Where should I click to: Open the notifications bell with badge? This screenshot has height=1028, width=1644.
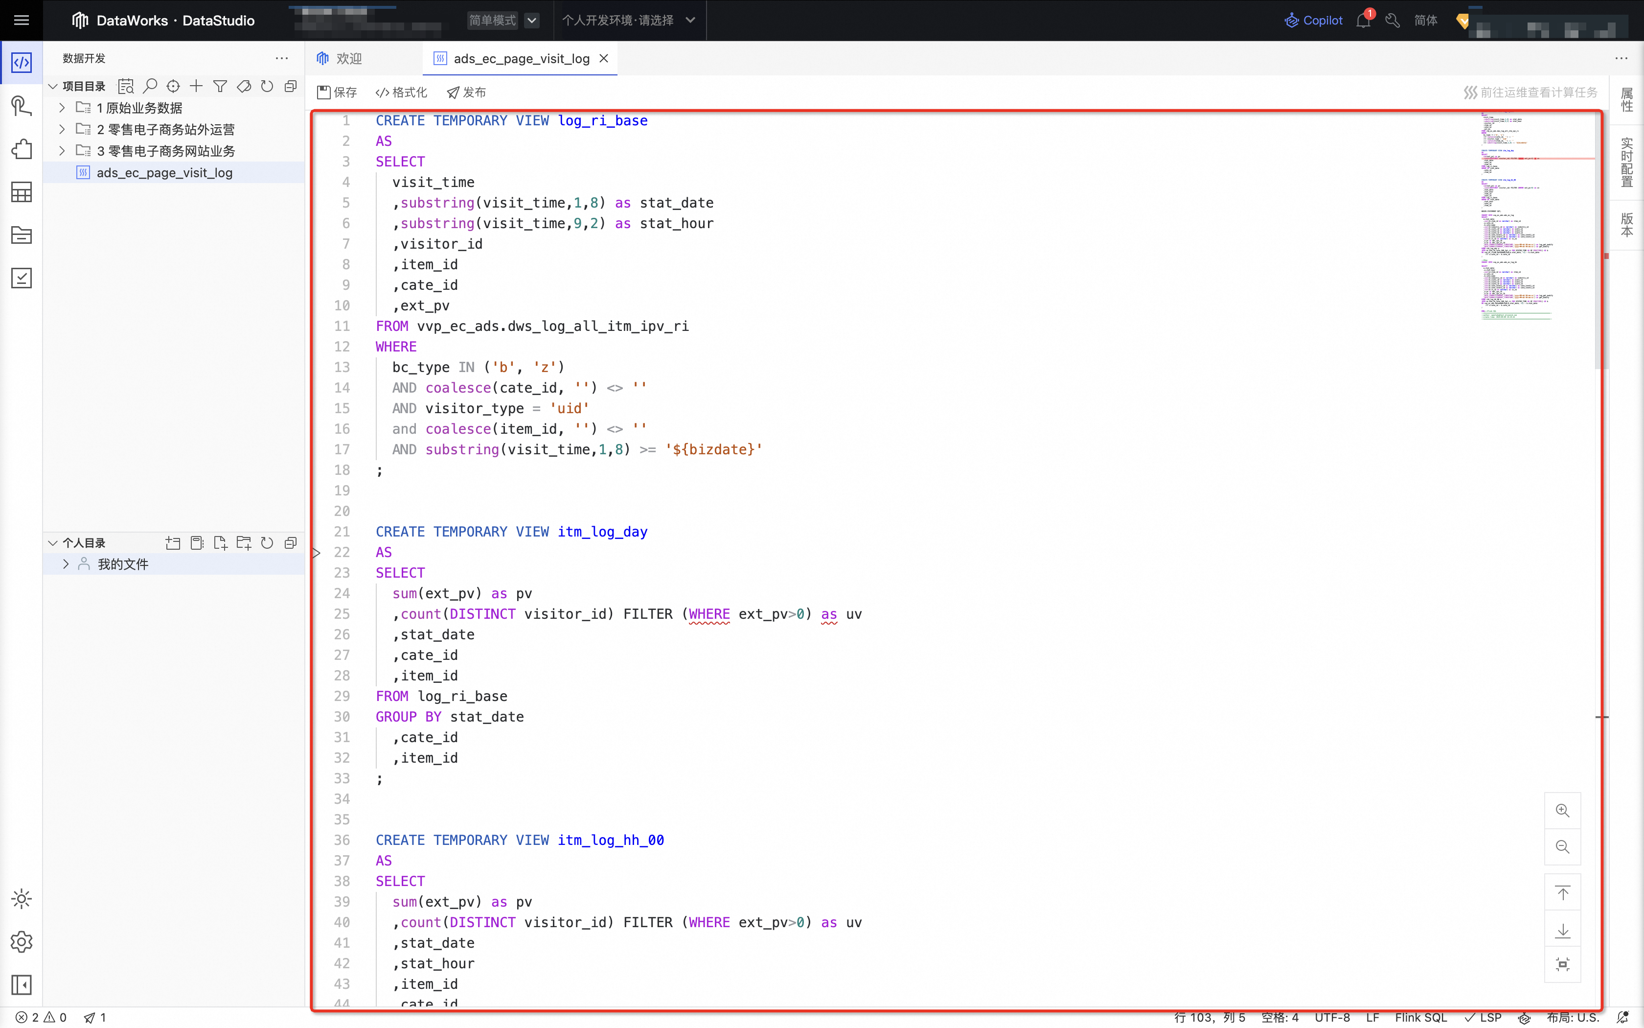(1364, 21)
